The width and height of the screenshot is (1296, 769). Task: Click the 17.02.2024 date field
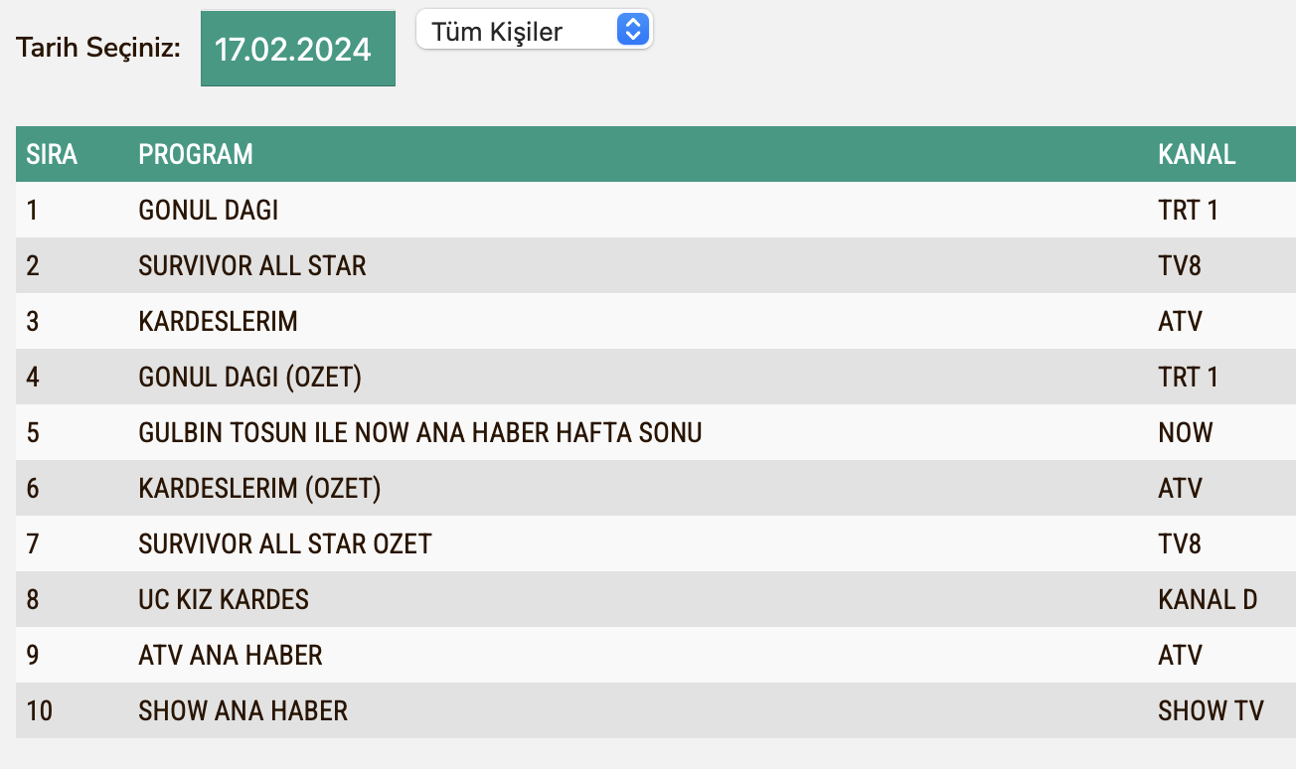297,49
